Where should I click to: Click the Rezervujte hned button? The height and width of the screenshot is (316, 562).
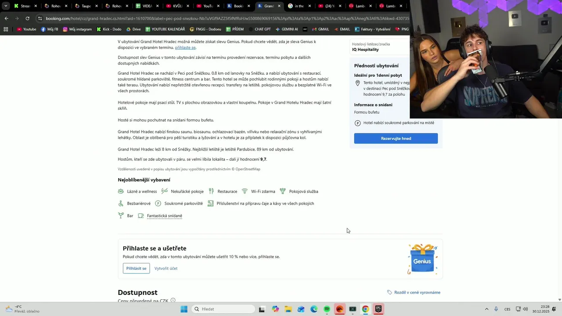point(396,138)
